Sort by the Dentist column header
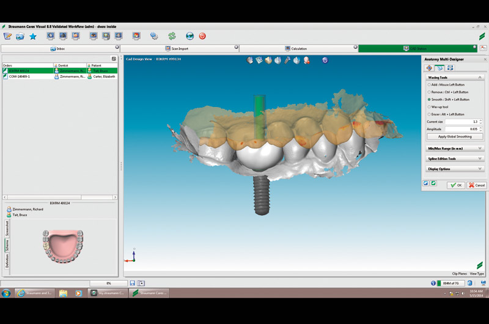The image size is (489, 324). [70, 65]
